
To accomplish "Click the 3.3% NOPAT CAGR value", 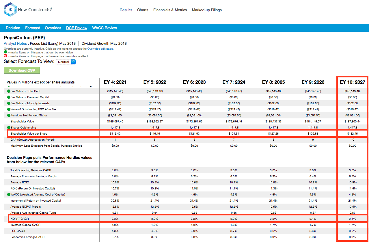I will [x=115, y=219].
